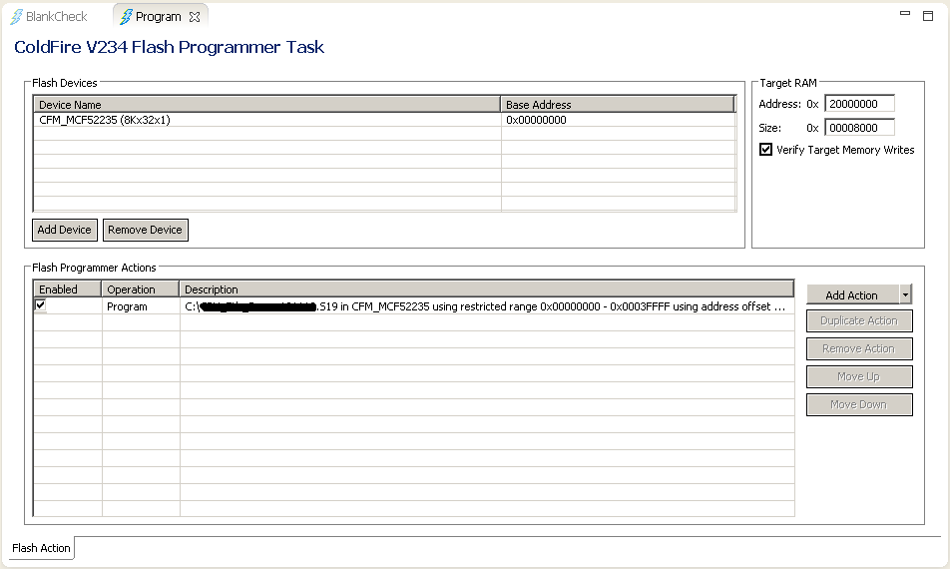Image resolution: width=950 pixels, height=569 pixels.
Task: Click the Operation column header
Action: 141,289
